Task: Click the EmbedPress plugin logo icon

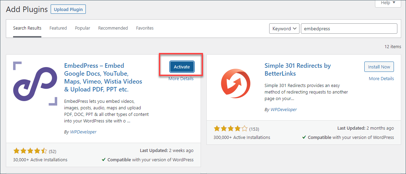Action: (x=35, y=84)
